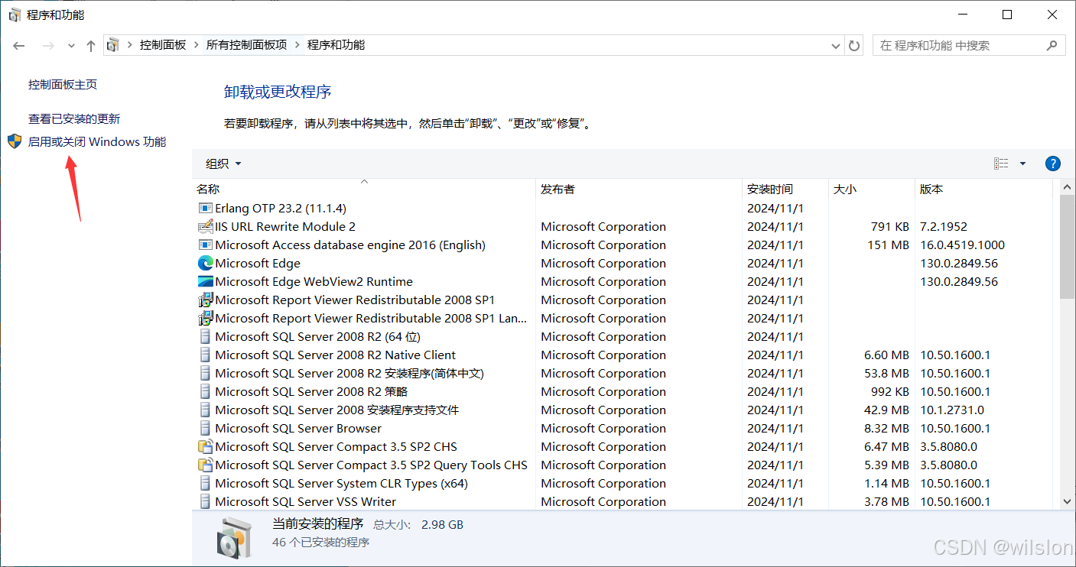Viewport: 1076px width, 567px height.
Task: Click the SQL Server Browser row icon
Action: coord(205,428)
